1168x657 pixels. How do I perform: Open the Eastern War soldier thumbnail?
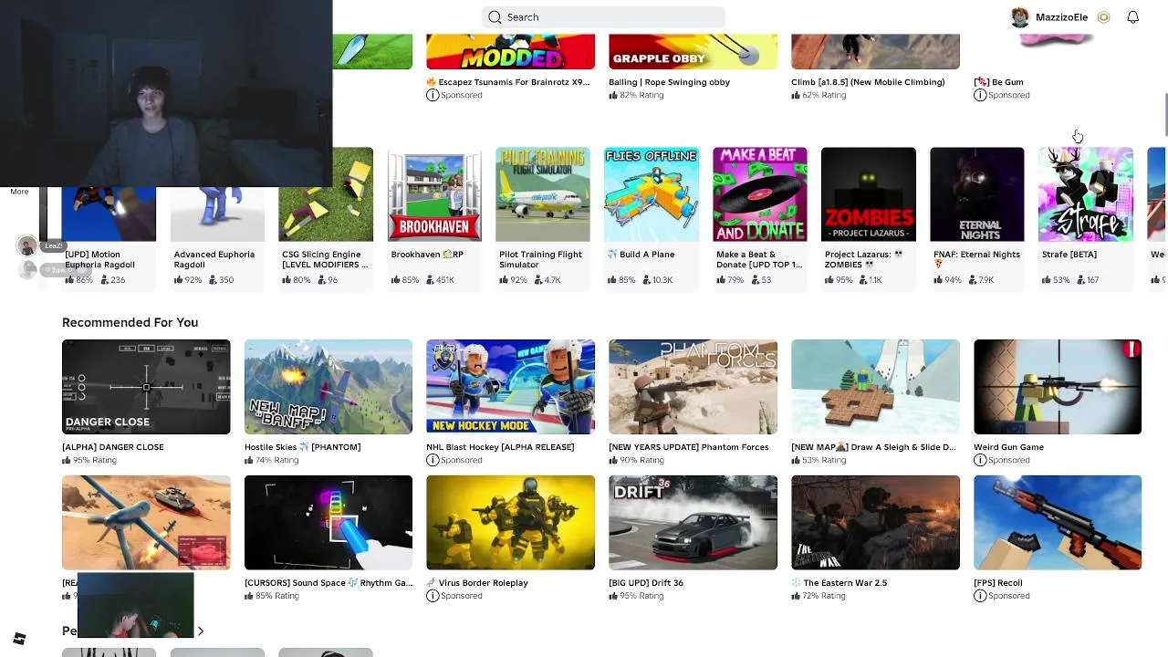click(x=875, y=523)
